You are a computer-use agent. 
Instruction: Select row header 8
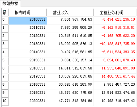(5, 85)
